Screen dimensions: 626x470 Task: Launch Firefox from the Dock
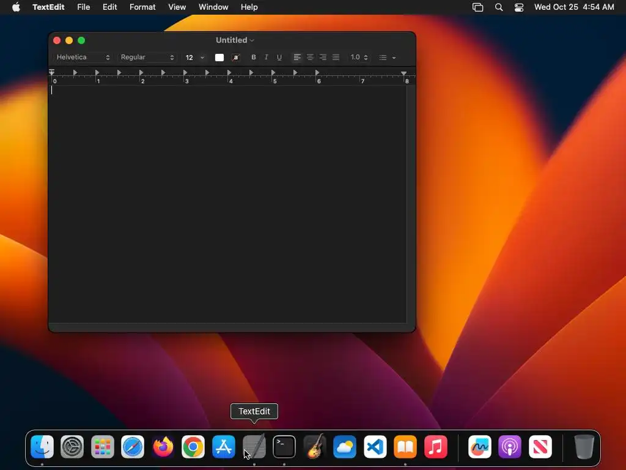coord(163,447)
